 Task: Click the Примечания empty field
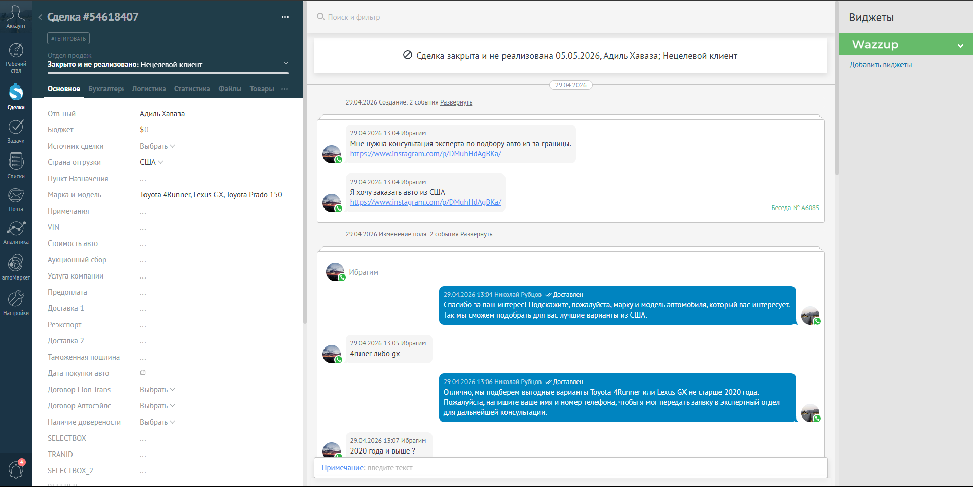[x=143, y=211]
